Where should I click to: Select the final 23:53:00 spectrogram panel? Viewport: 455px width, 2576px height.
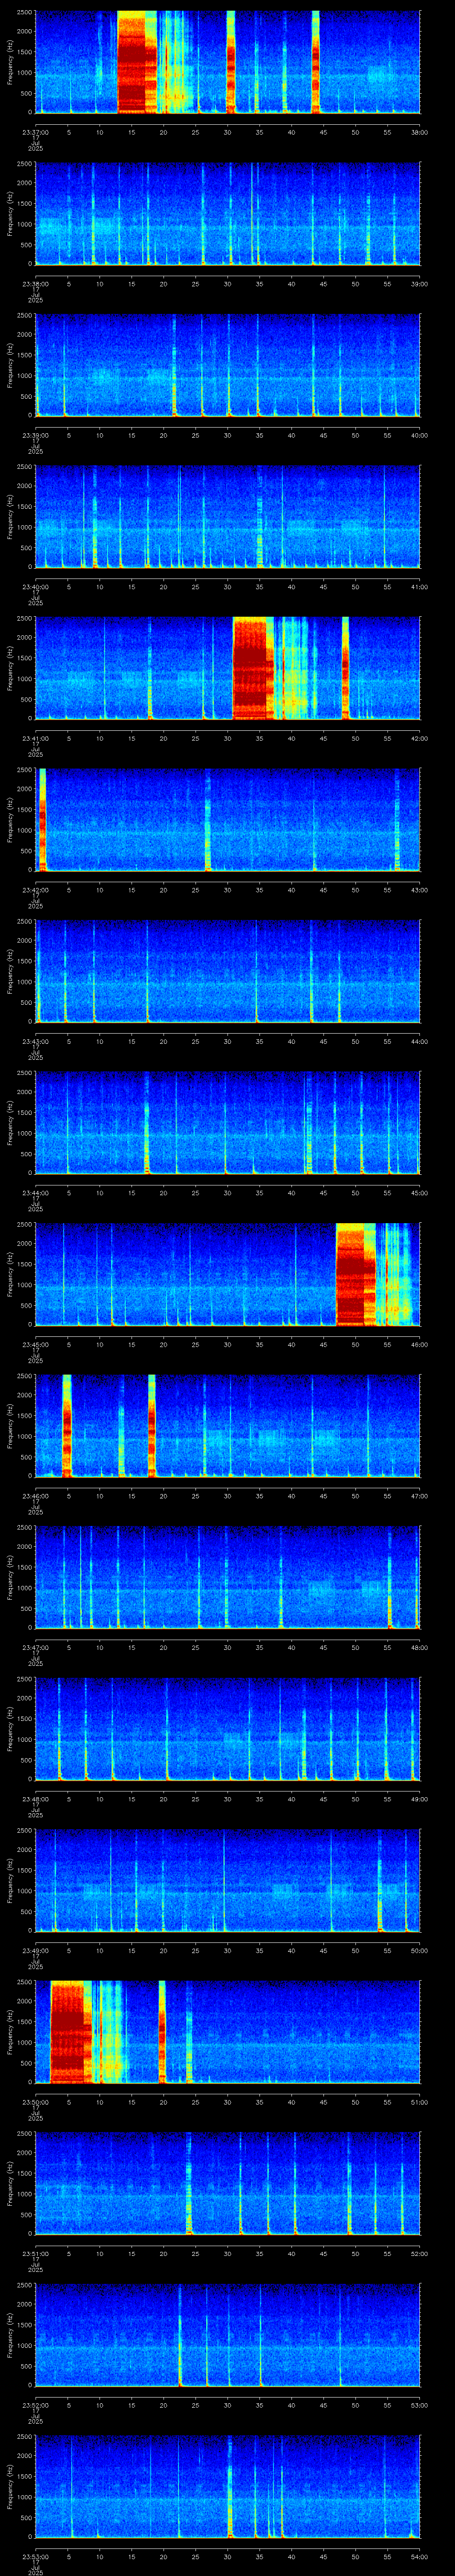(x=228, y=2486)
